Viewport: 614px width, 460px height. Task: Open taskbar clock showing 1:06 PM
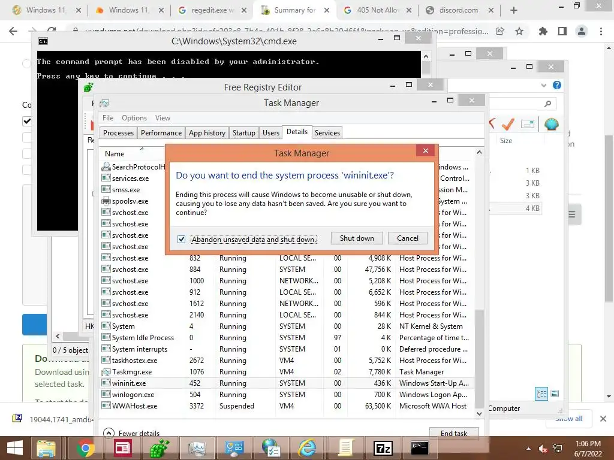pos(588,449)
